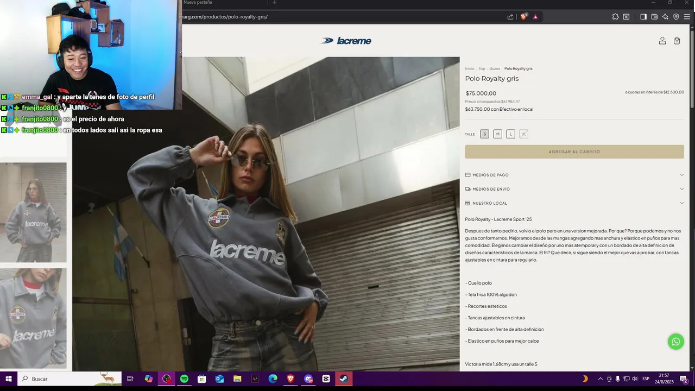Click Agregar al Carrito button
695x391 pixels.
pyautogui.click(x=574, y=152)
